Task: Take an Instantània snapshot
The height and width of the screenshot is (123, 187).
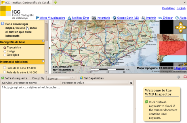Action: click(101, 18)
